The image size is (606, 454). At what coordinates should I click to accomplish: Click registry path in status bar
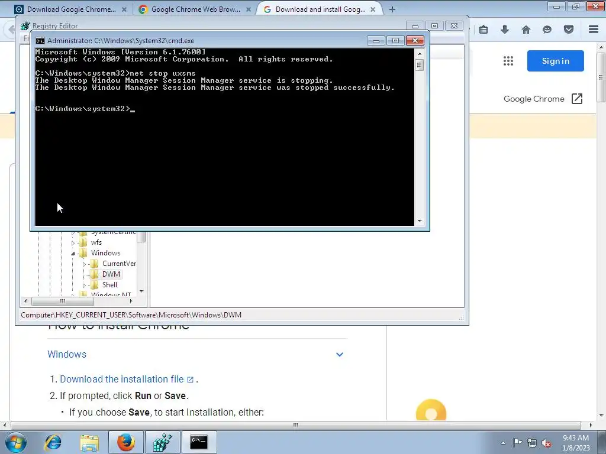pyautogui.click(x=131, y=315)
